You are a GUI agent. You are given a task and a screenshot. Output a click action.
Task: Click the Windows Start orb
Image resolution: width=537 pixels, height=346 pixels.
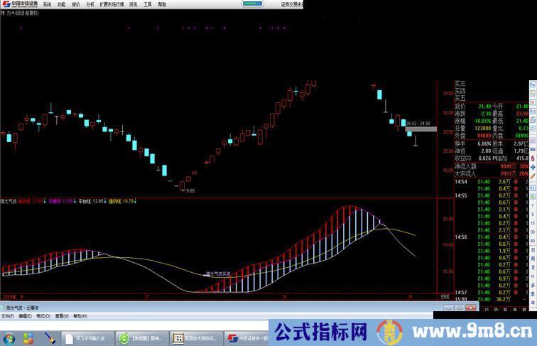pos(9,338)
